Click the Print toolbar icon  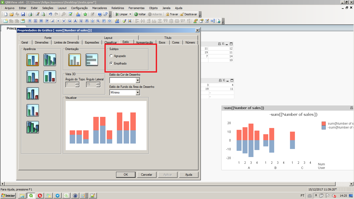coord(30,14)
